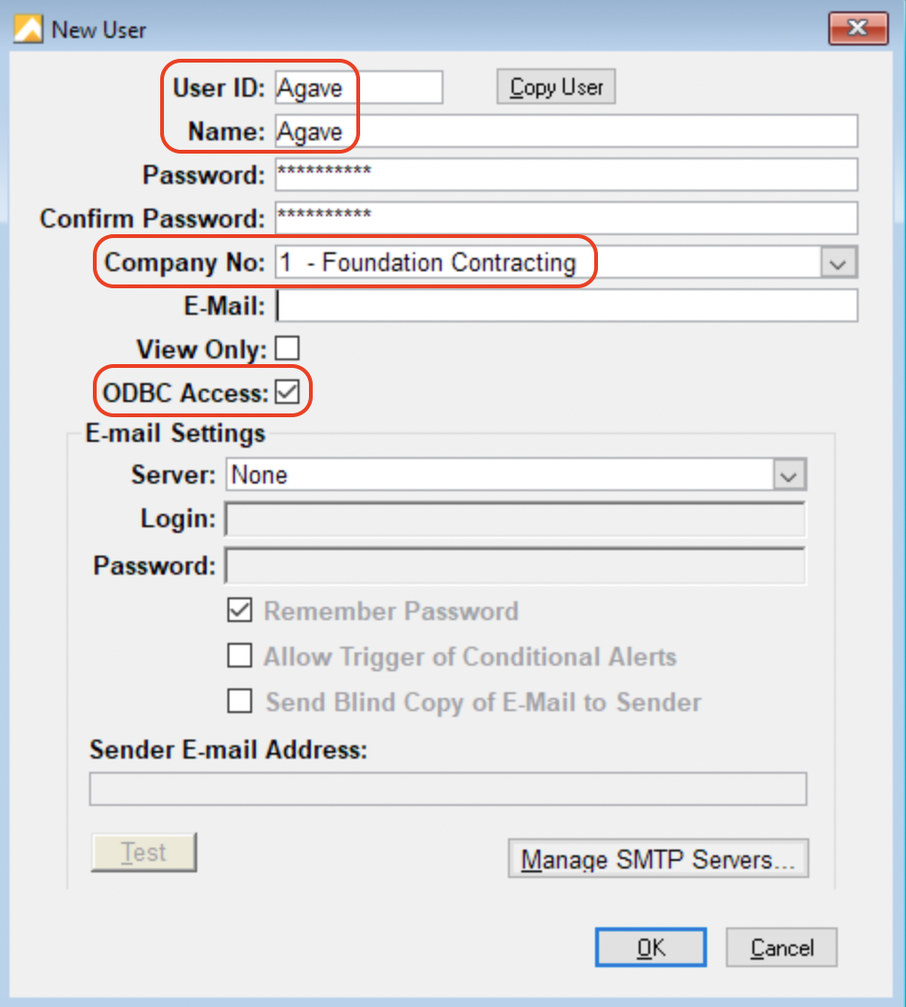Close the New User dialog
906x1007 pixels.
click(859, 27)
